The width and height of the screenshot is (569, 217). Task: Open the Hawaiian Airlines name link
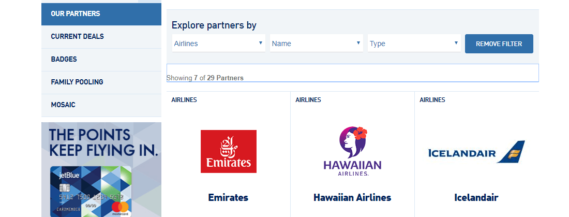352,197
